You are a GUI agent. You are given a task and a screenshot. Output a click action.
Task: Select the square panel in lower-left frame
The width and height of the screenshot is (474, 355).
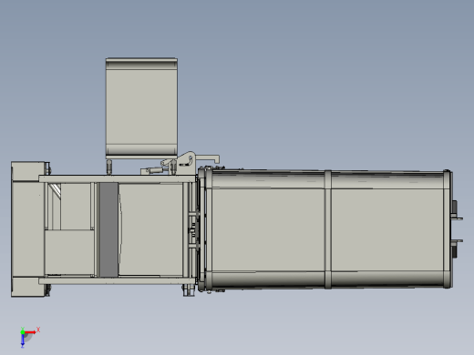tap(69, 252)
